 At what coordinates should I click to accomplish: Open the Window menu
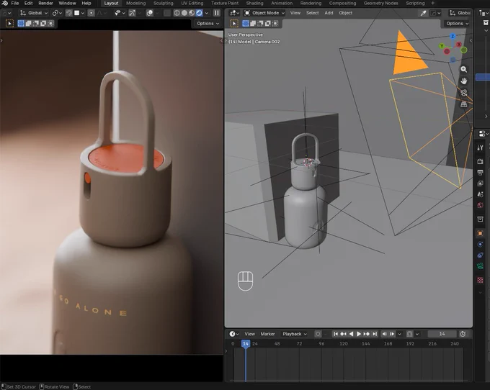[x=67, y=3]
